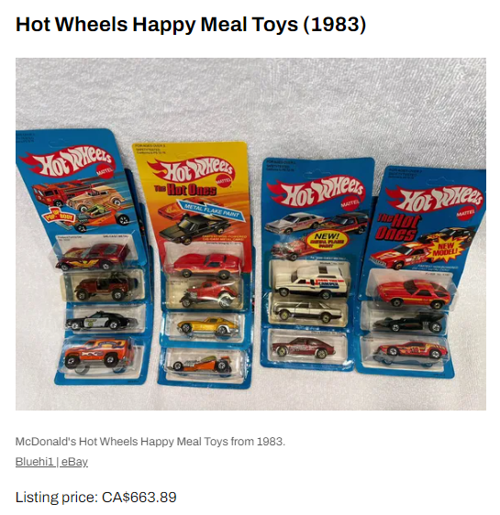Viewport: 500px width, 515px height.
Task: Click the black and white police car toy
Action: [x=101, y=321]
